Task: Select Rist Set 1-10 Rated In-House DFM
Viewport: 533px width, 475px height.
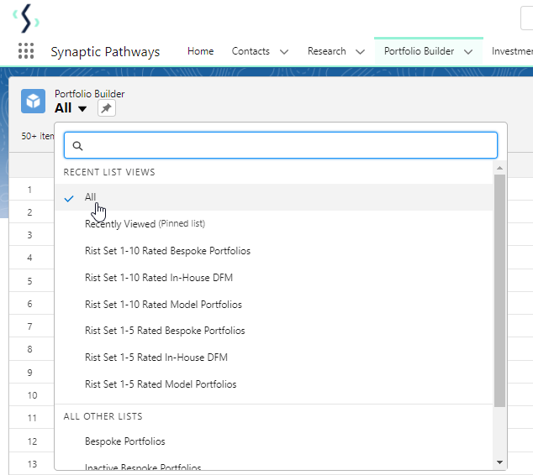Action: click(x=159, y=278)
